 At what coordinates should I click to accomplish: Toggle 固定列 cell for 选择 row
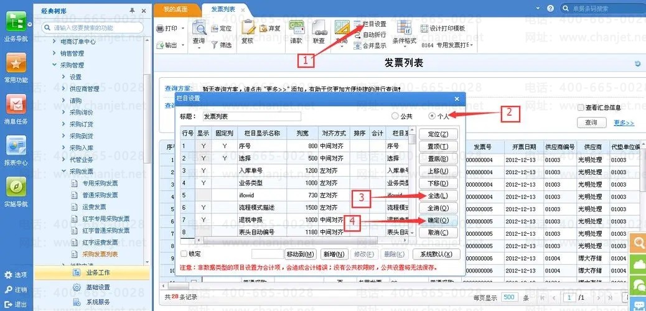coord(225,158)
